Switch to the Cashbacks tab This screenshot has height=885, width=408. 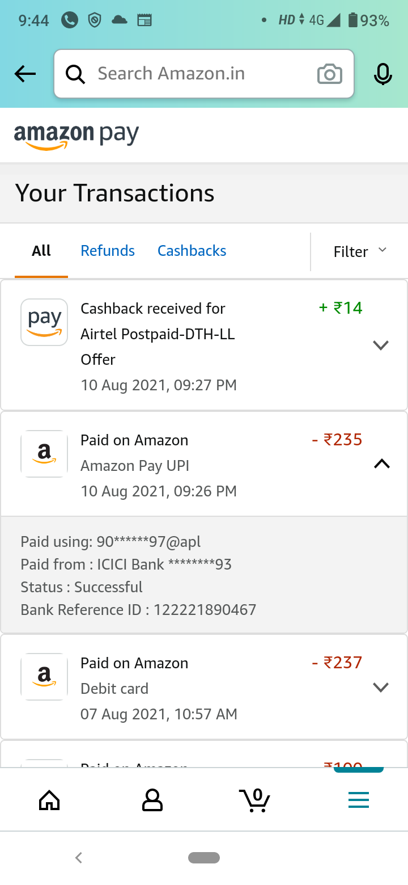[x=192, y=251]
